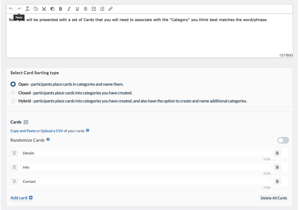This screenshot has width=301, height=210.
Task: Toggle Bold formatting
Action: [61, 8]
